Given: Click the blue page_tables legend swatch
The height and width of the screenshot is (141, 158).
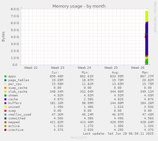Looking at the screenshot, I should coord(5,80).
